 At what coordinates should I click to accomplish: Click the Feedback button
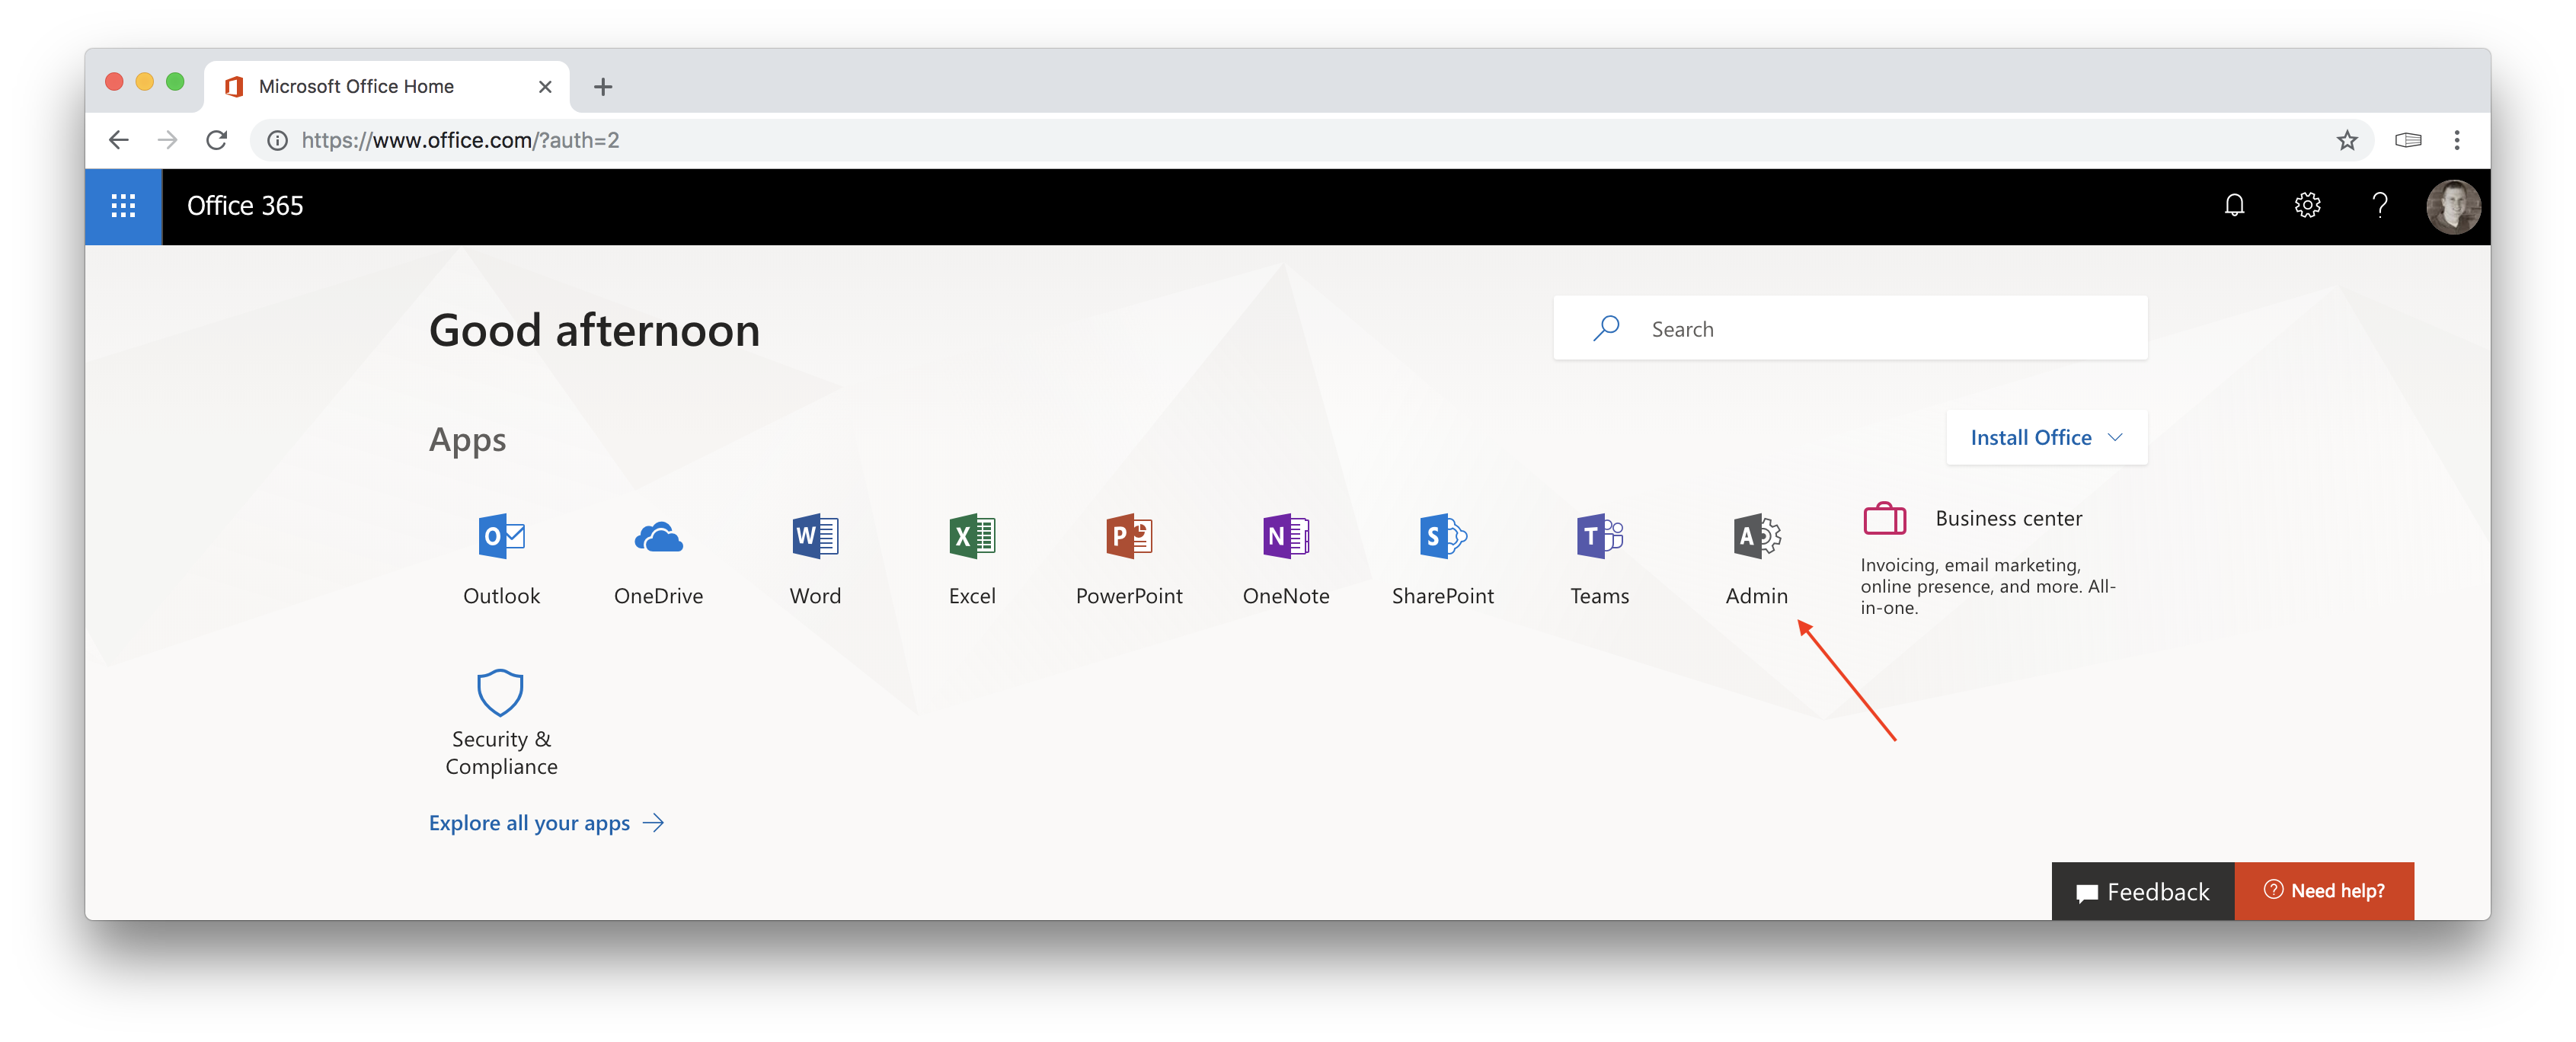[2143, 891]
